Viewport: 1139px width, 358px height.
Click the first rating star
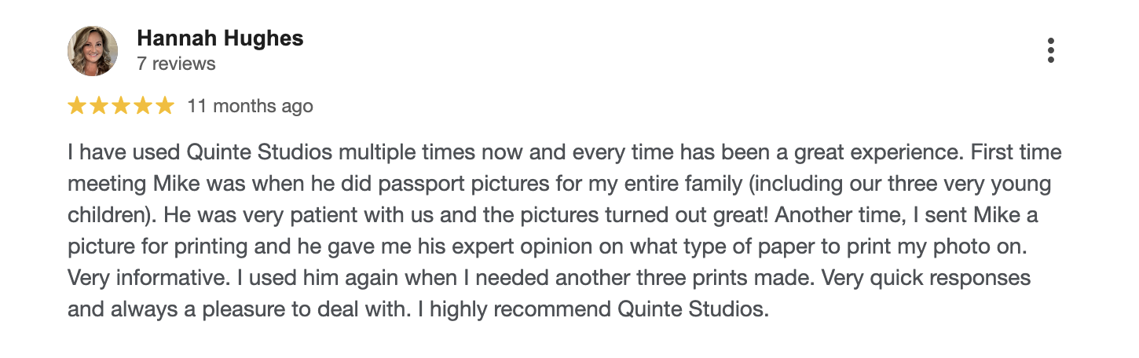click(77, 106)
